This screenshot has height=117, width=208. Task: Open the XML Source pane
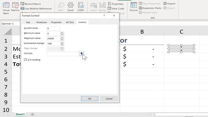pyautogui.click(x=134, y=7)
